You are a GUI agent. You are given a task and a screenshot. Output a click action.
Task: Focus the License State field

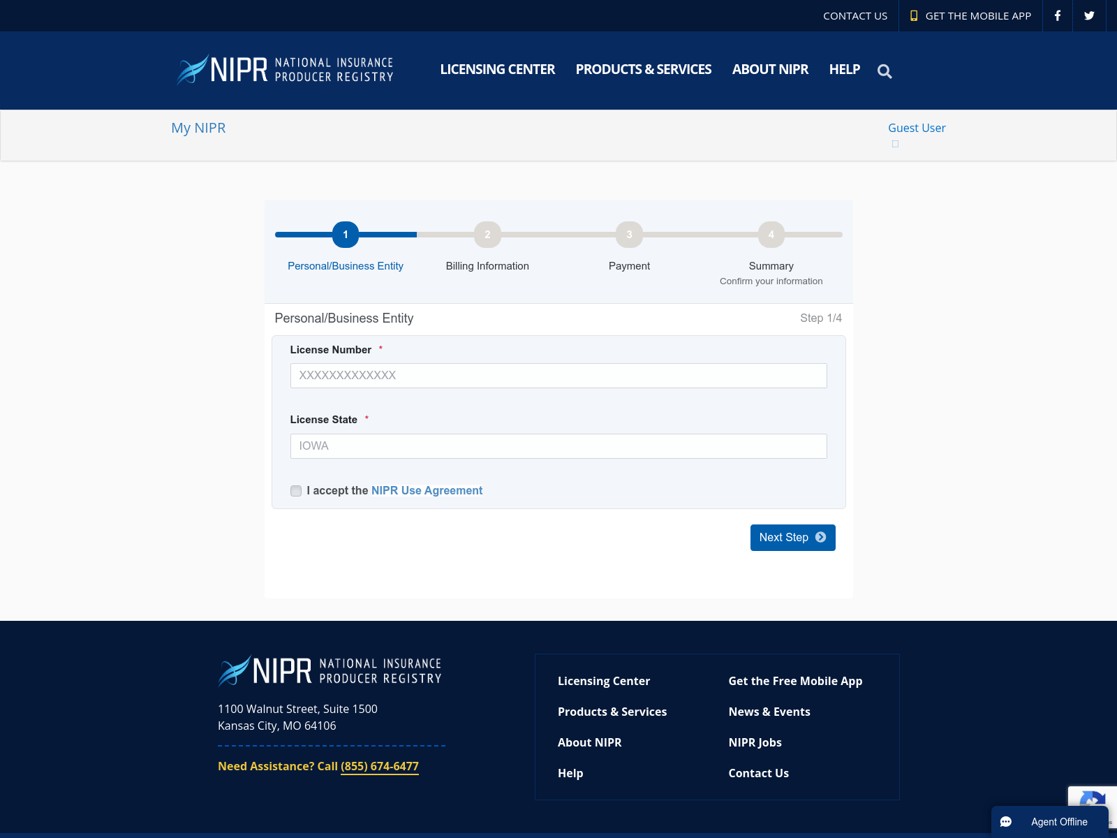558,446
